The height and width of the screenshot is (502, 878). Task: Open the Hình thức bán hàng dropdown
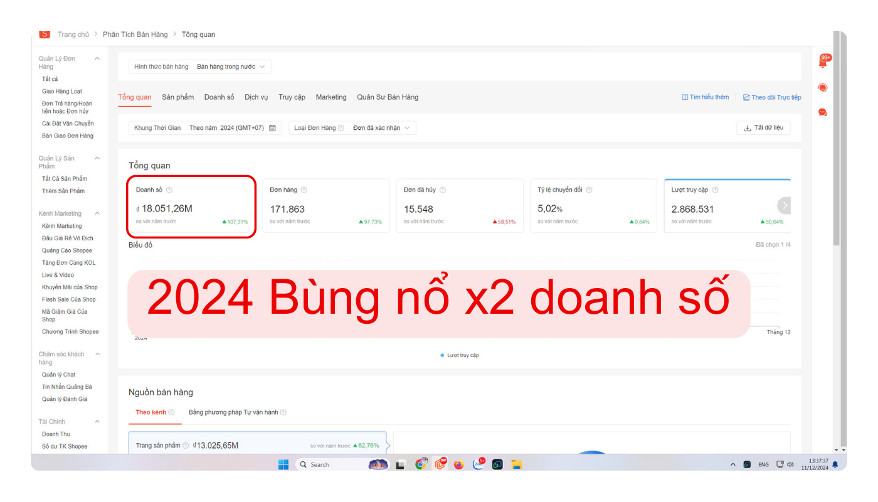200,67
